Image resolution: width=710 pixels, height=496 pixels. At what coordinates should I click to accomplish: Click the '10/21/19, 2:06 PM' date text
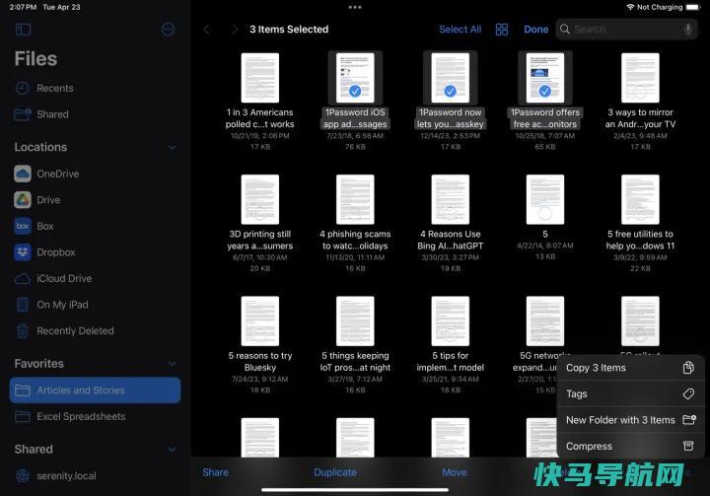pyautogui.click(x=260, y=136)
